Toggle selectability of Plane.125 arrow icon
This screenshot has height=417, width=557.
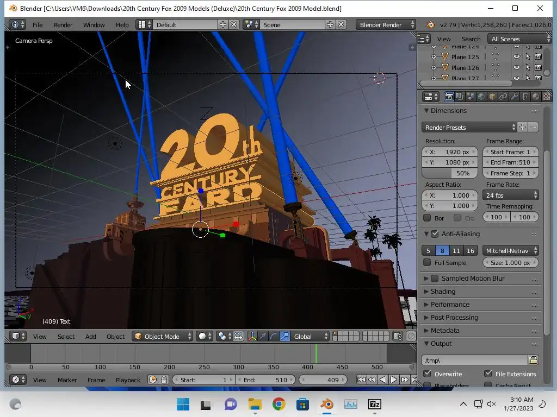pyautogui.click(x=528, y=56)
